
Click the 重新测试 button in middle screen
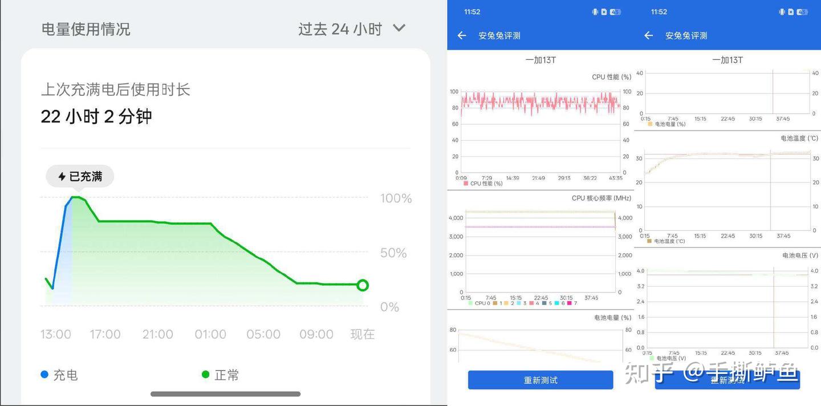540,380
